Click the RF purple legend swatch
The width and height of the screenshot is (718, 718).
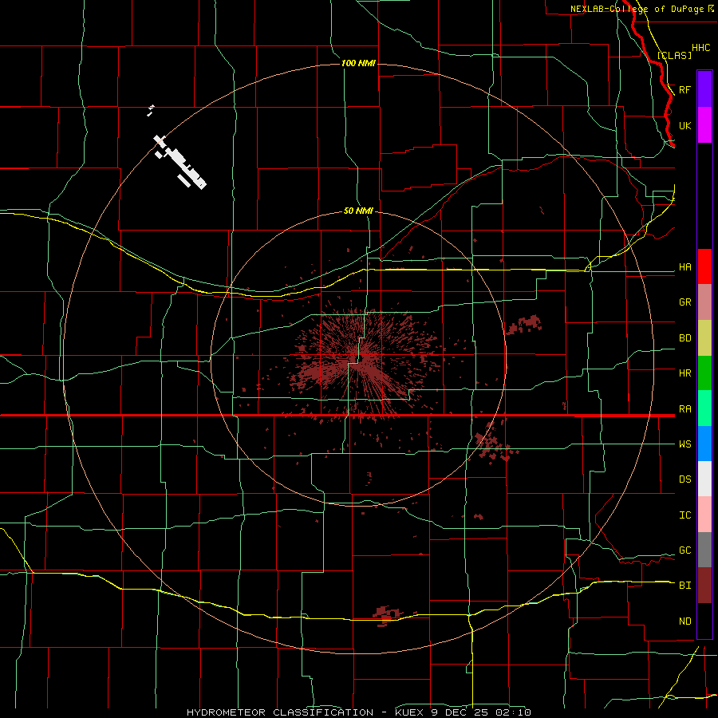[x=704, y=89]
